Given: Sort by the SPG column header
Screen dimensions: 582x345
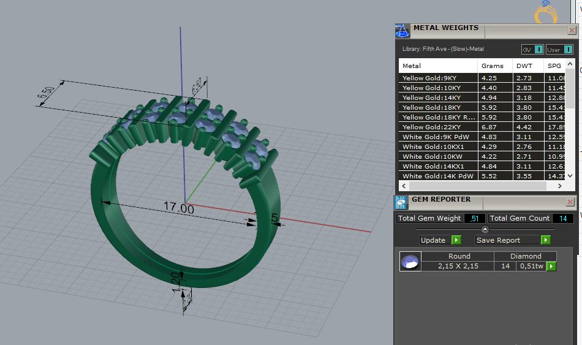Looking at the screenshot, I should click(554, 66).
